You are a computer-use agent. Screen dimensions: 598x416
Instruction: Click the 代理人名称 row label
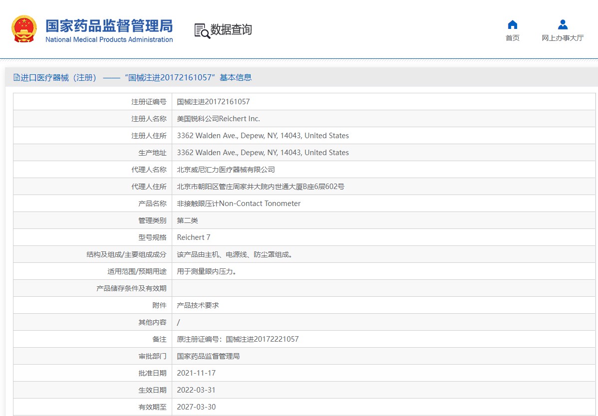149,170
